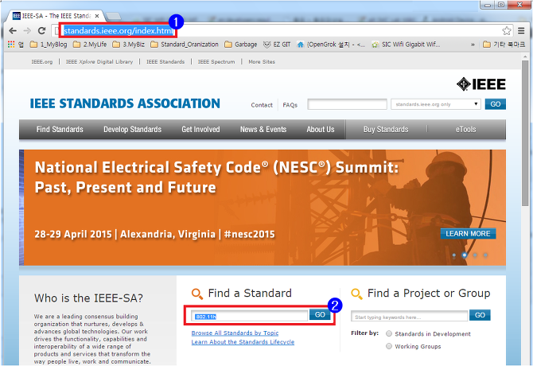Click the IEEE logo
The height and width of the screenshot is (366, 533).
pyautogui.click(x=481, y=84)
